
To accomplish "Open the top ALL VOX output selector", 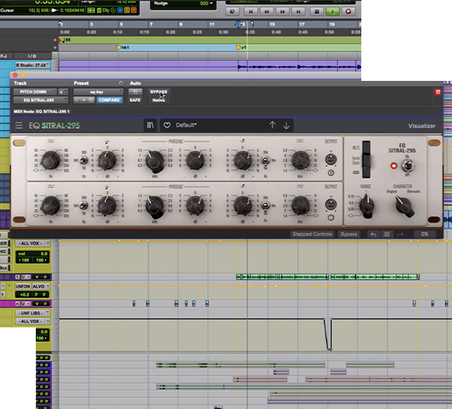I will (33, 243).
